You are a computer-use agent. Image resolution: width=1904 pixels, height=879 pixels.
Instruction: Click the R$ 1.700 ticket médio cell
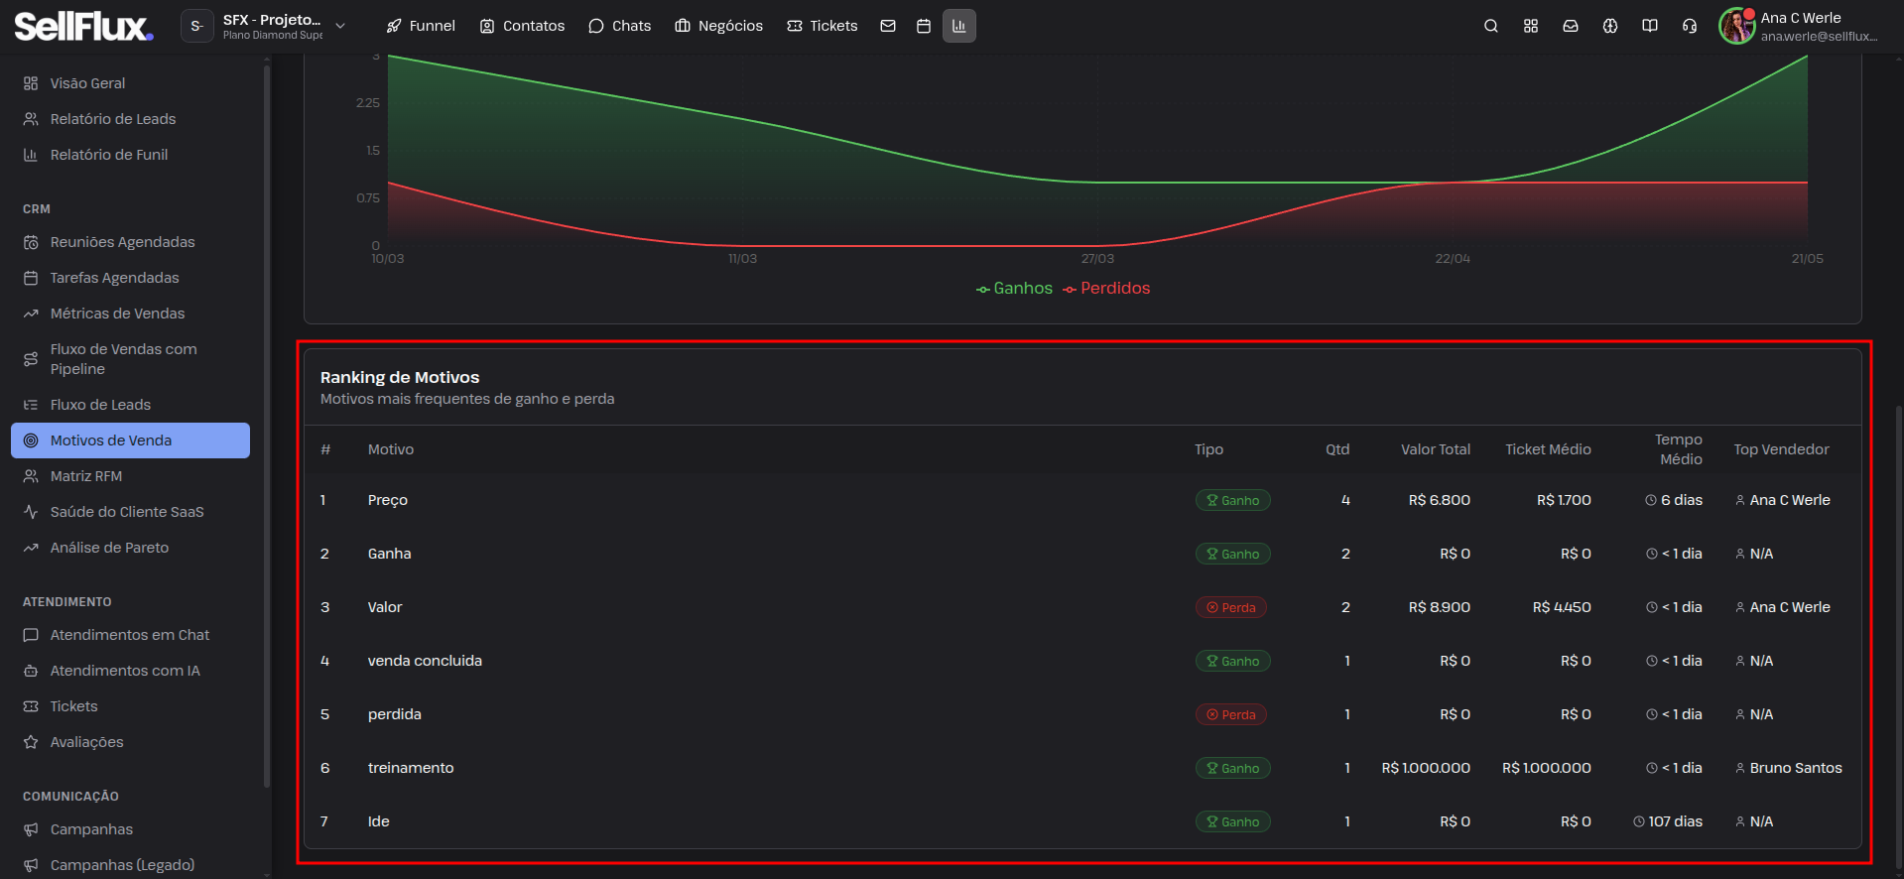coord(1564,500)
